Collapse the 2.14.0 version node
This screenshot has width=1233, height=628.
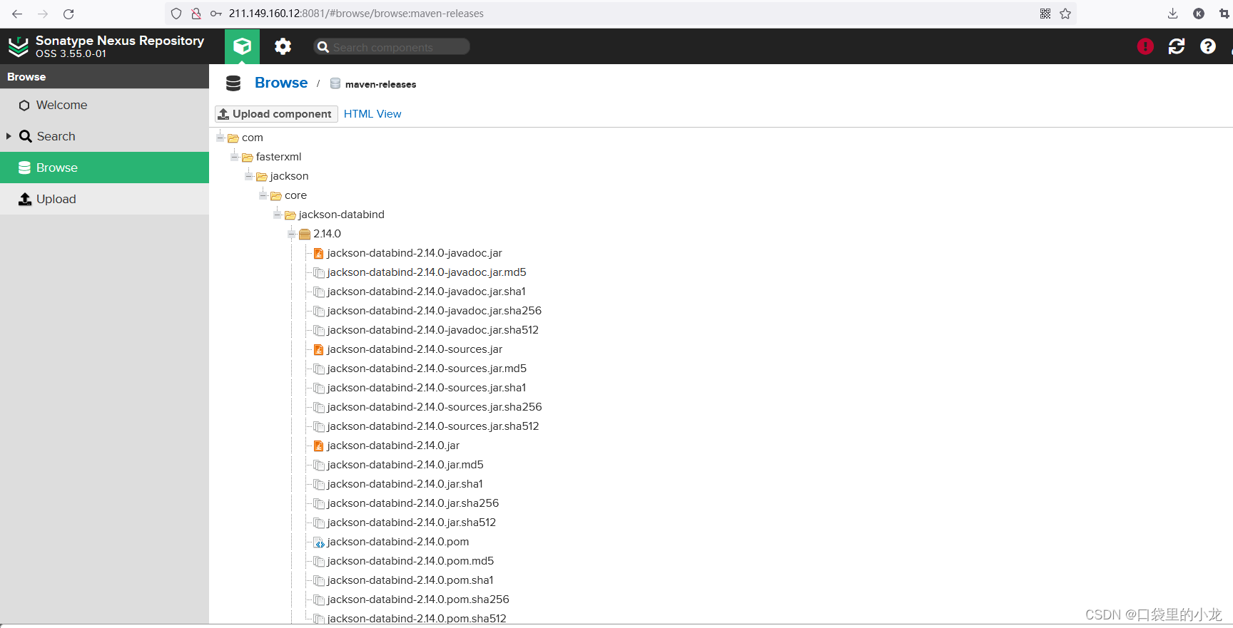(292, 233)
